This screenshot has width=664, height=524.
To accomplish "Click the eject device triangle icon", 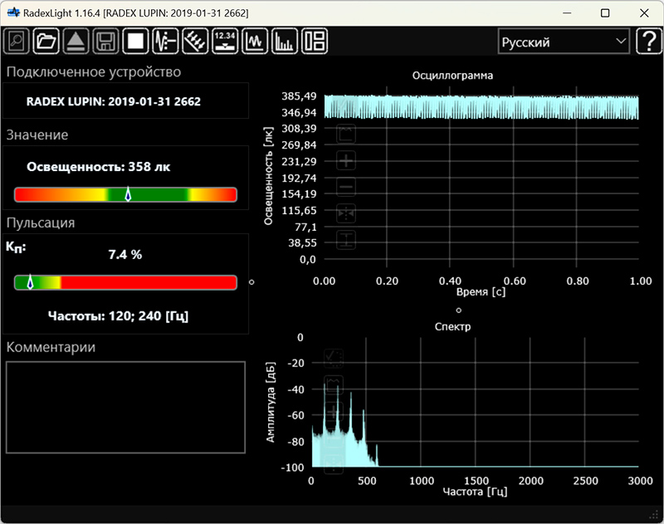I will point(76,41).
